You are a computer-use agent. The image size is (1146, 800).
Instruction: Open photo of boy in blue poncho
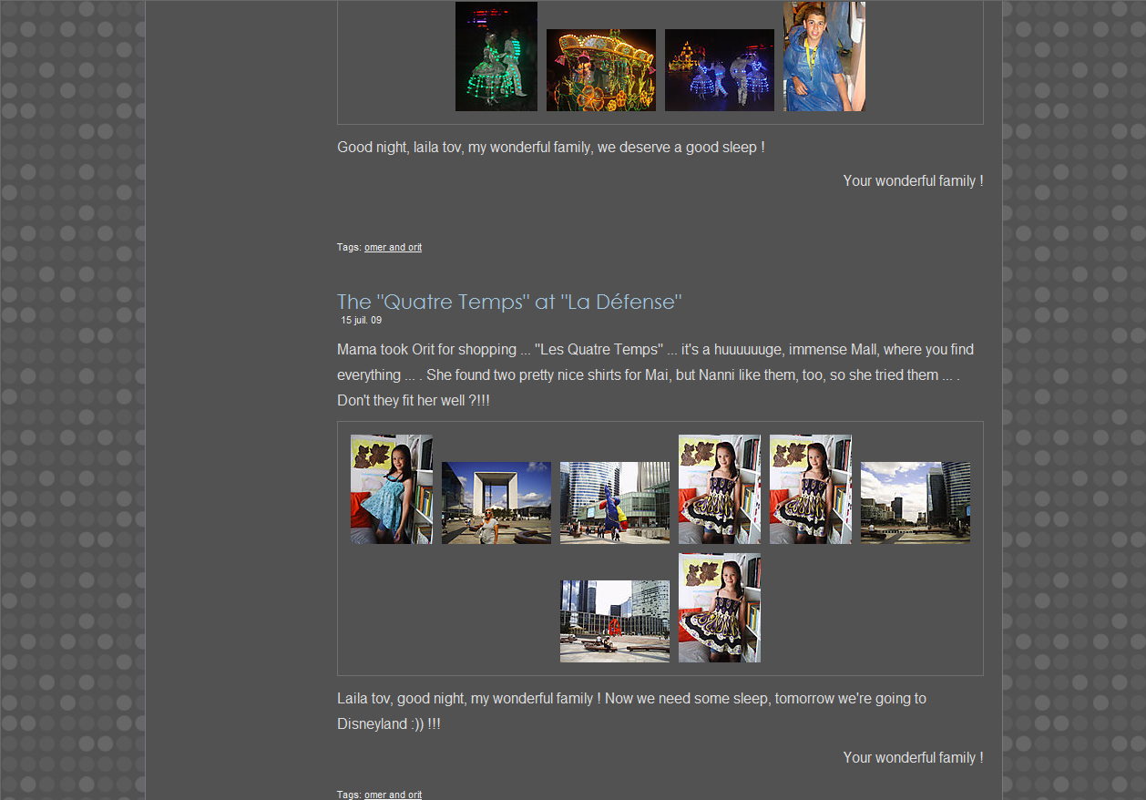point(824,56)
